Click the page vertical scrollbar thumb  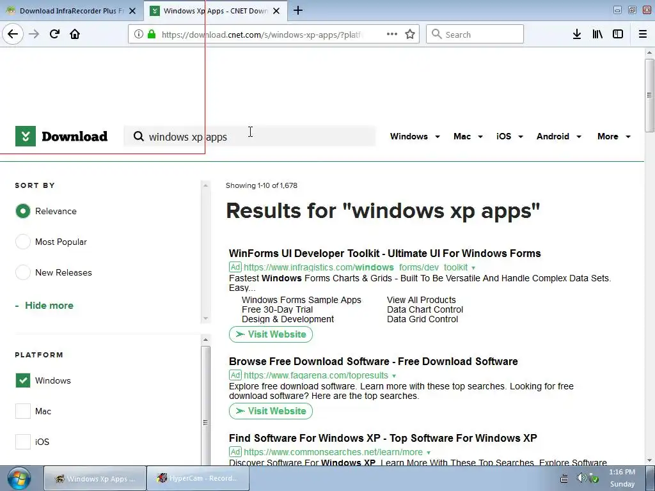point(649,95)
